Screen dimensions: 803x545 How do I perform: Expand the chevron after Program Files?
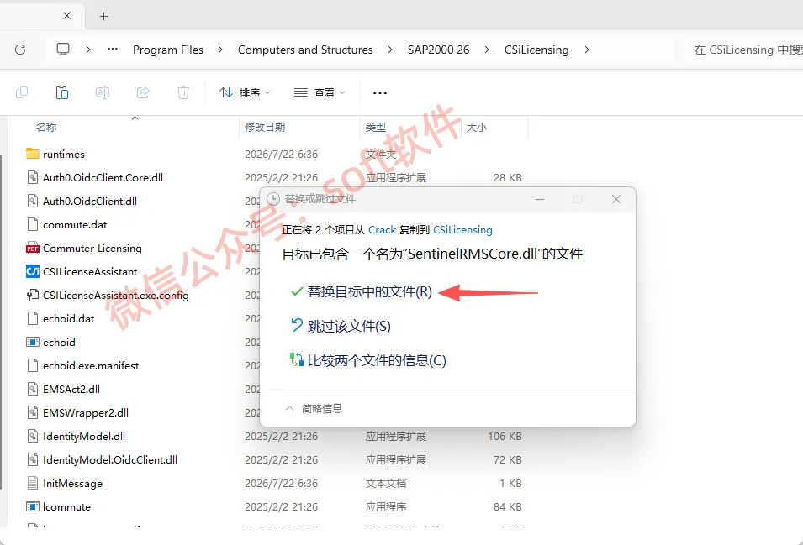coord(220,50)
